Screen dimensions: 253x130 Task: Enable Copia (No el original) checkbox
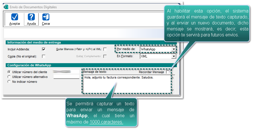[x=44, y=56]
